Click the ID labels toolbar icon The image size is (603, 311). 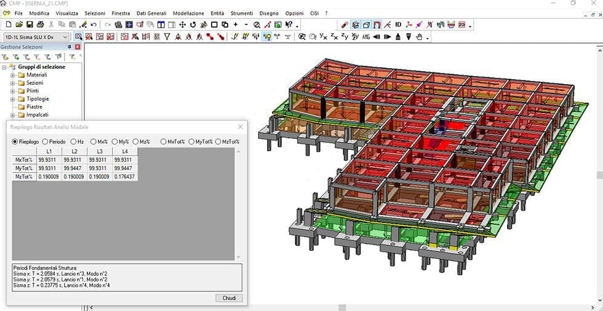click(x=398, y=25)
